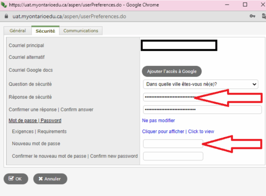Viewport: 266px width, 196px height.
Task: Click the Ajouter l'accès à Google button
Action: (172, 71)
